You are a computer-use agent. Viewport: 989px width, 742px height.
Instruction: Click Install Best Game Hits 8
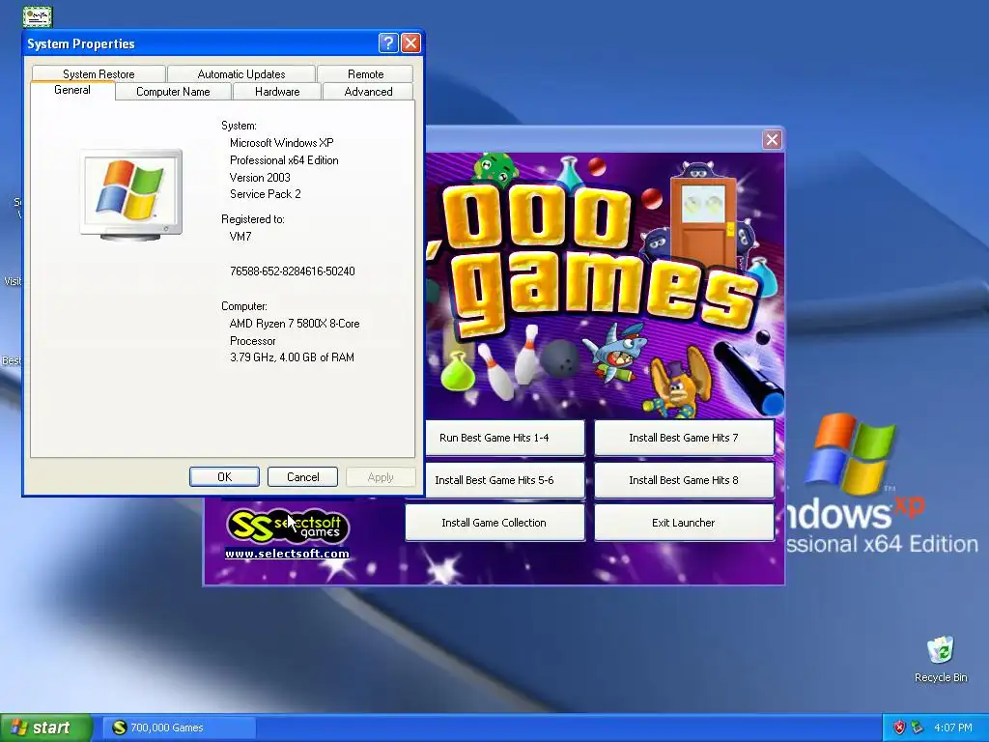pos(684,480)
